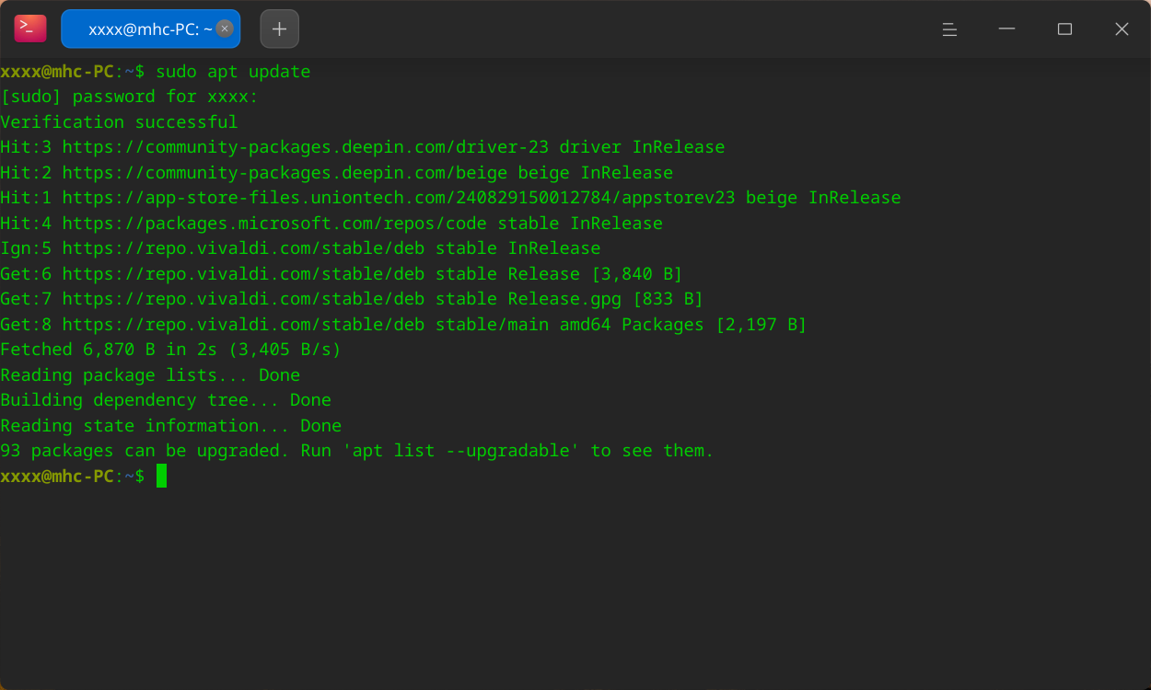Close the terminal window
This screenshot has height=690, width=1151.
pyautogui.click(x=1122, y=29)
